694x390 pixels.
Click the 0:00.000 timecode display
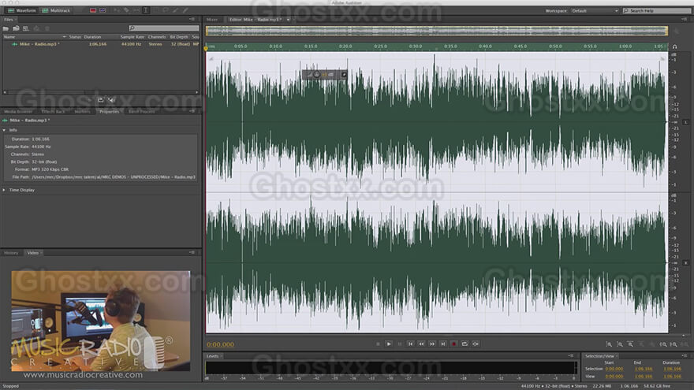click(x=220, y=344)
